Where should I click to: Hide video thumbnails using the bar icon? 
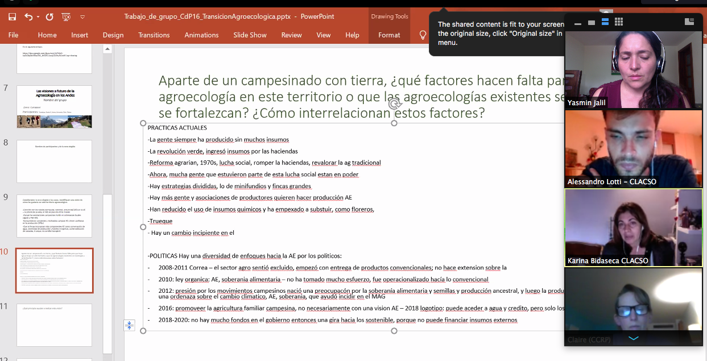point(578,23)
